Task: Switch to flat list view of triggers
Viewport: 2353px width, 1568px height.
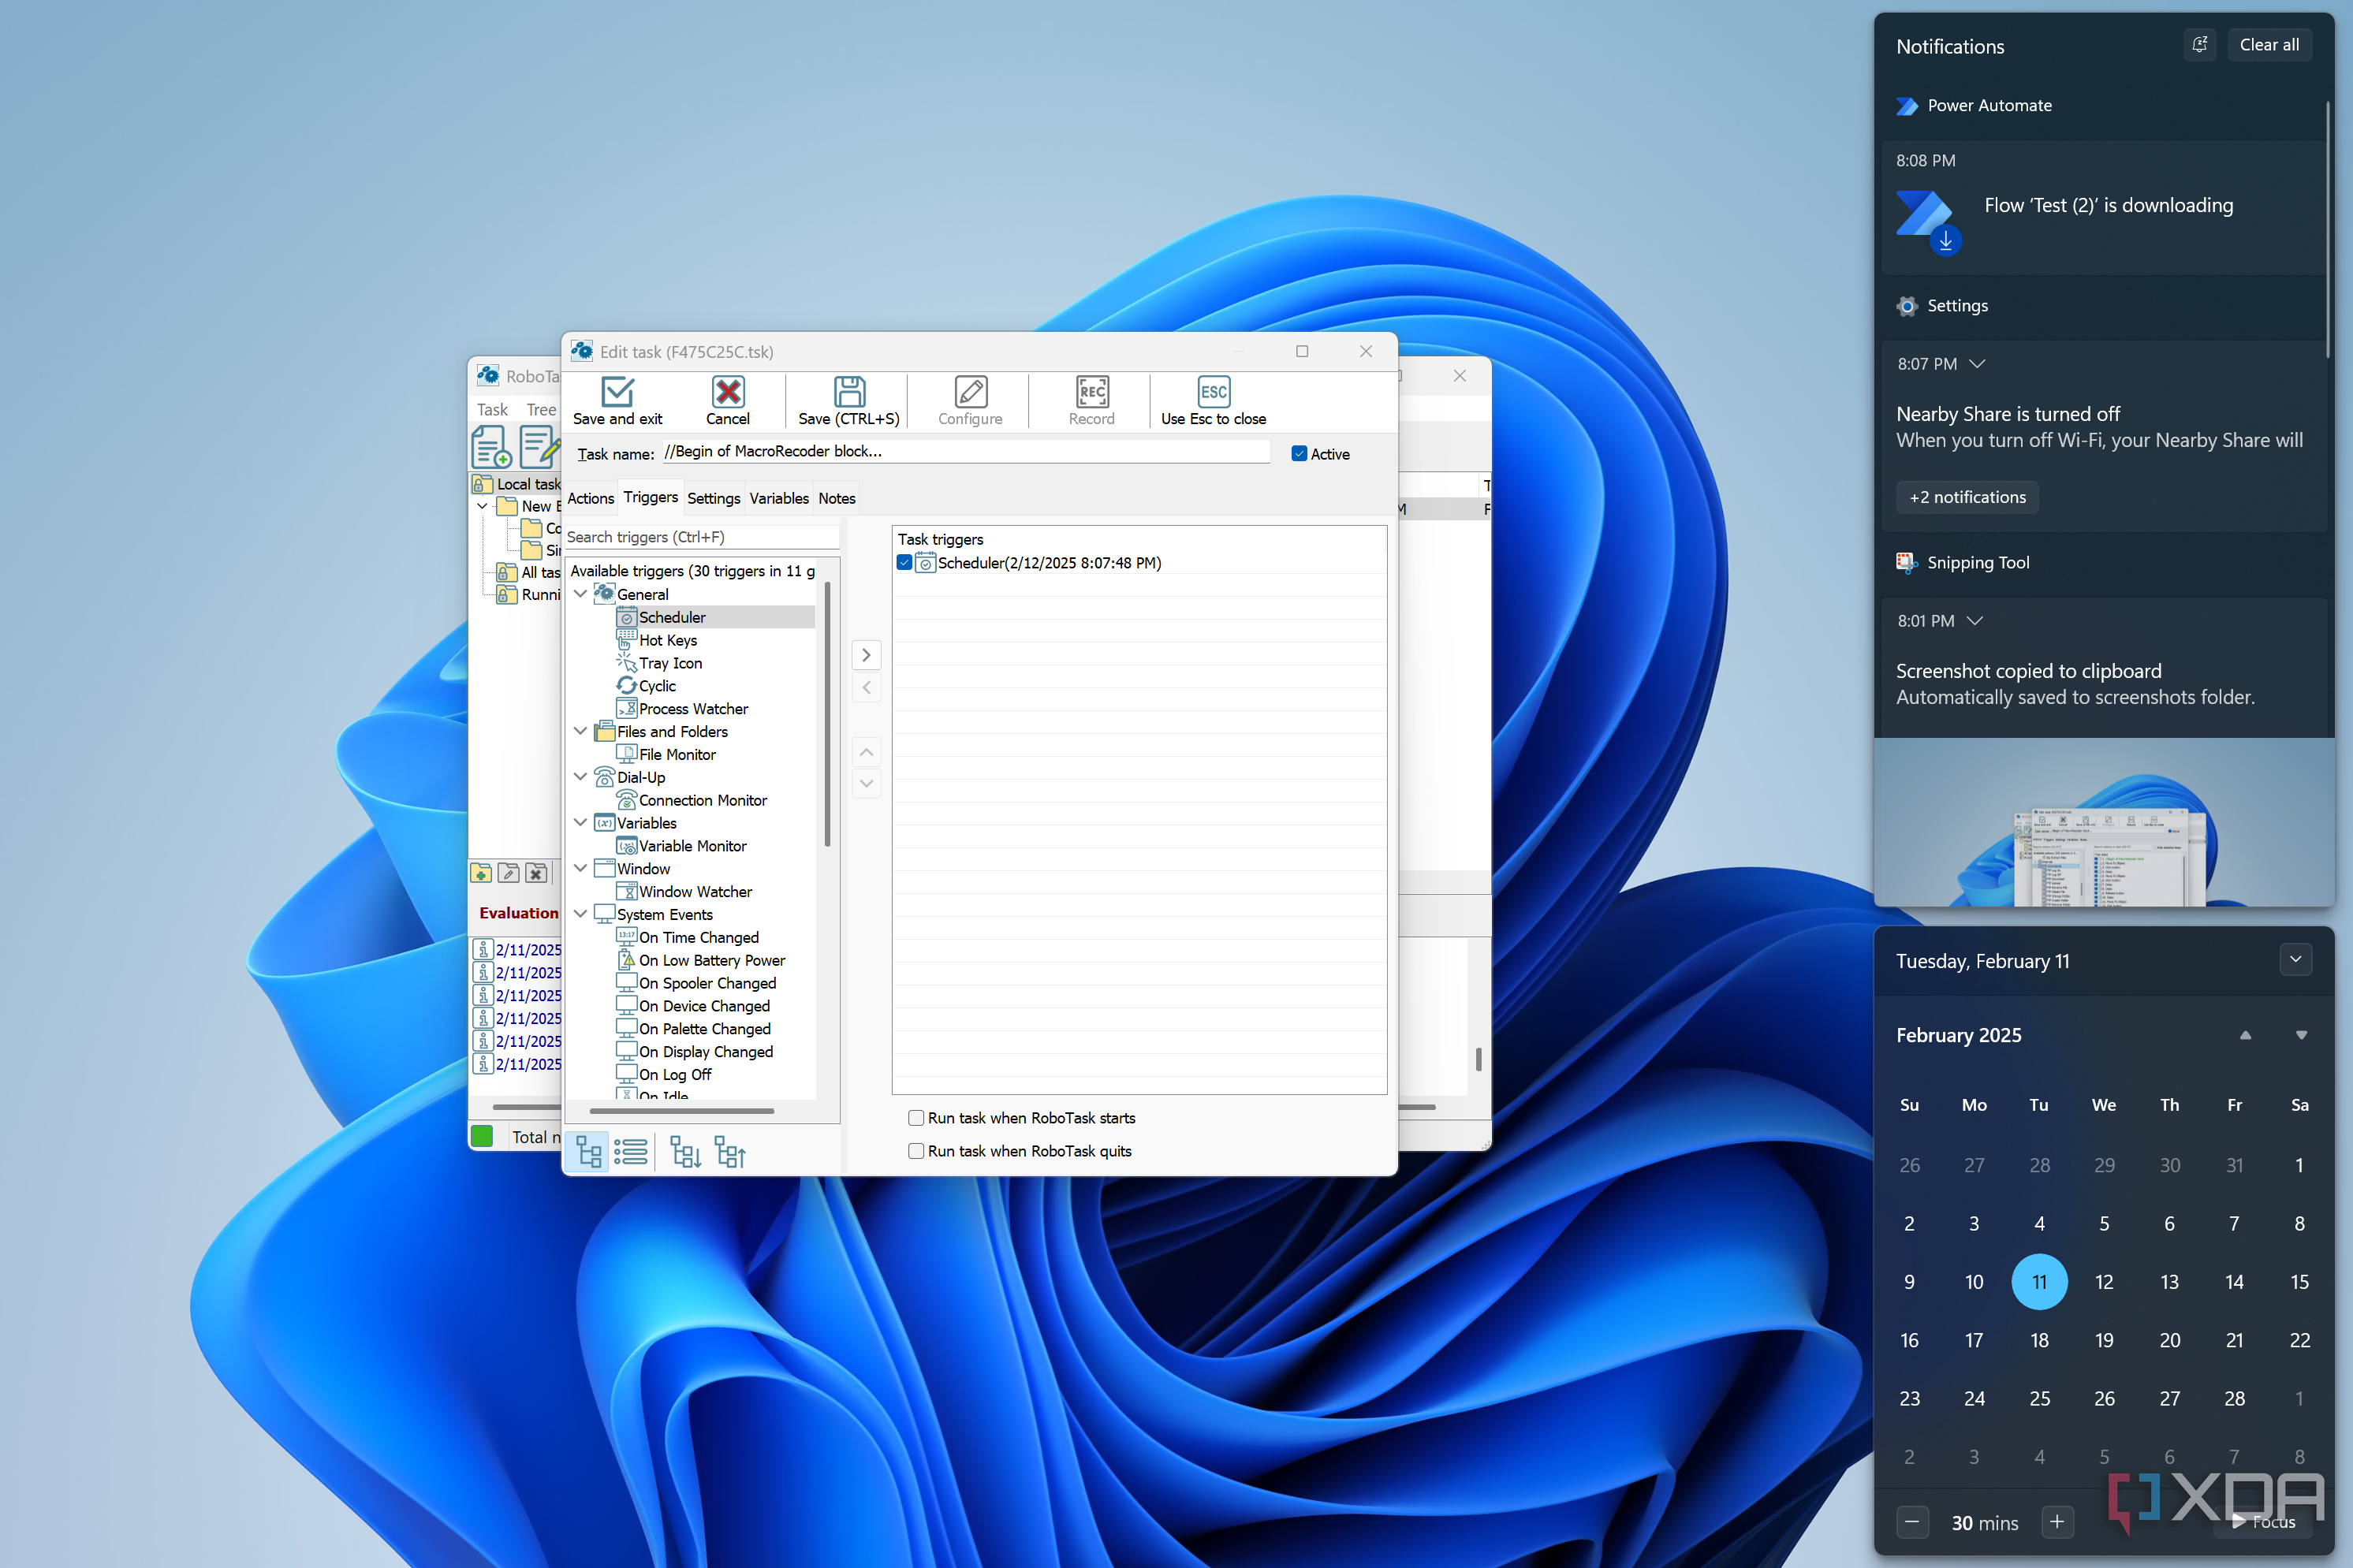Action: (631, 1151)
